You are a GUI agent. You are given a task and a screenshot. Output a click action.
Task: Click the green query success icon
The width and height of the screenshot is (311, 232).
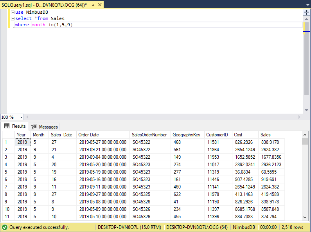pos(5,227)
